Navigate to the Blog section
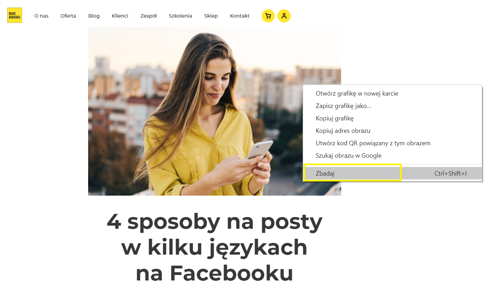The width and height of the screenshot is (487, 286). coord(94,16)
